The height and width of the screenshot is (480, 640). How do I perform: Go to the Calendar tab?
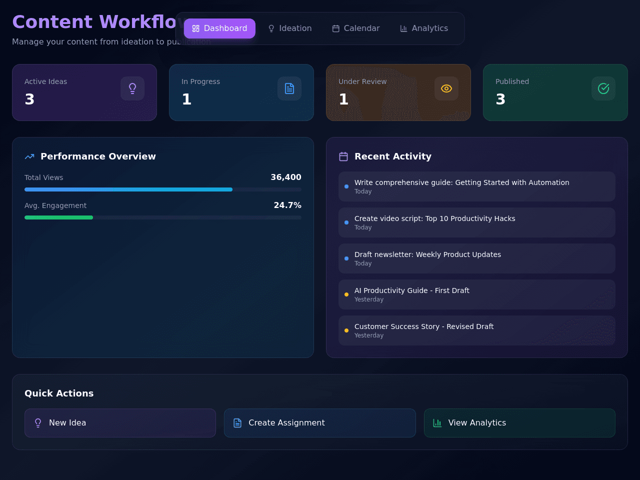[356, 28]
